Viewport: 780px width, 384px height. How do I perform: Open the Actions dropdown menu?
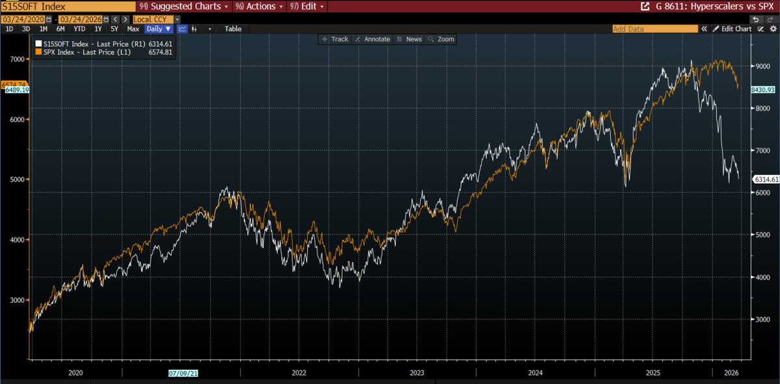[x=259, y=6]
